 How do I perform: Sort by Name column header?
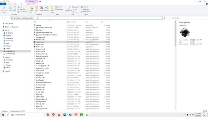35,22
